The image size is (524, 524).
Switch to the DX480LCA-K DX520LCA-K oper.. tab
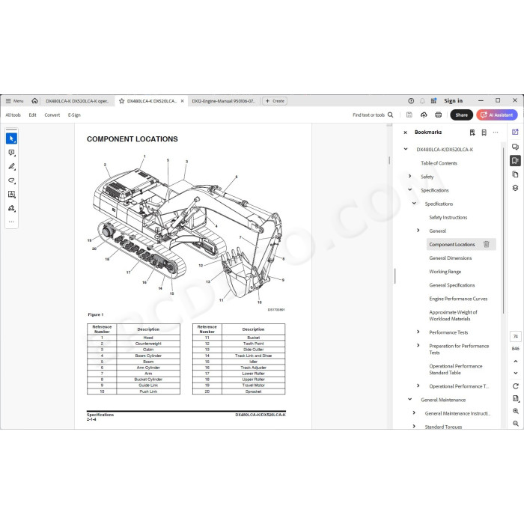click(77, 101)
